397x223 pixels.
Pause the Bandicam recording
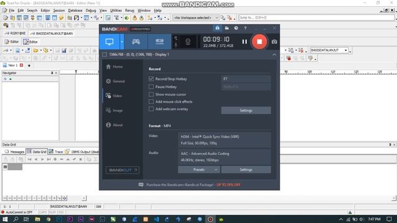[244, 42]
